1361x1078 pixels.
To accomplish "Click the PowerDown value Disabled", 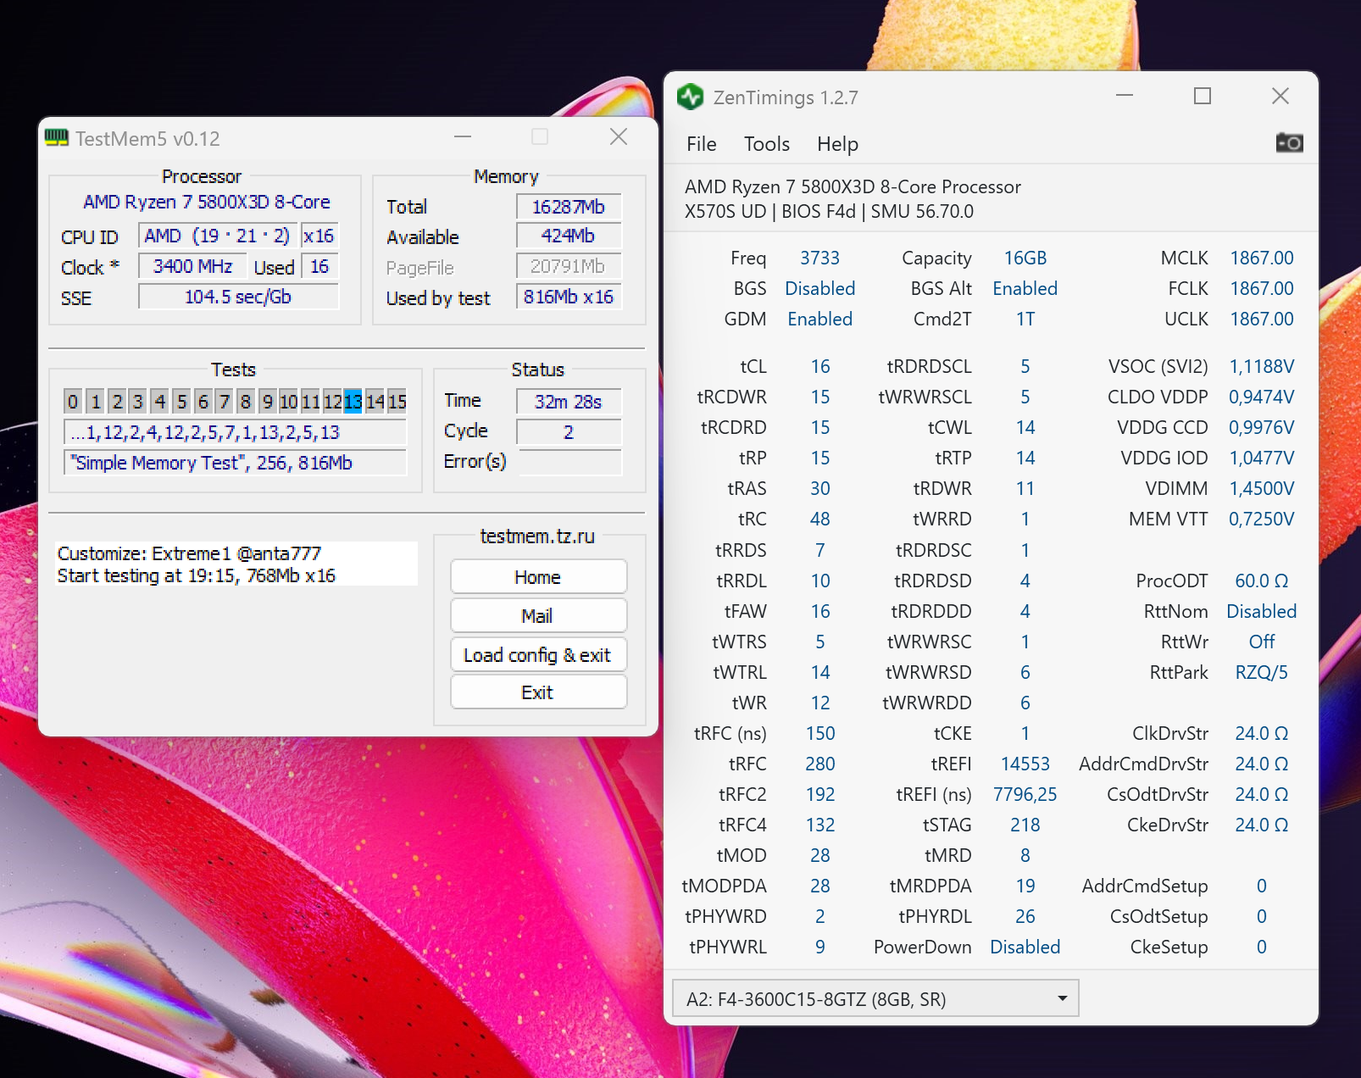I will (1025, 947).
